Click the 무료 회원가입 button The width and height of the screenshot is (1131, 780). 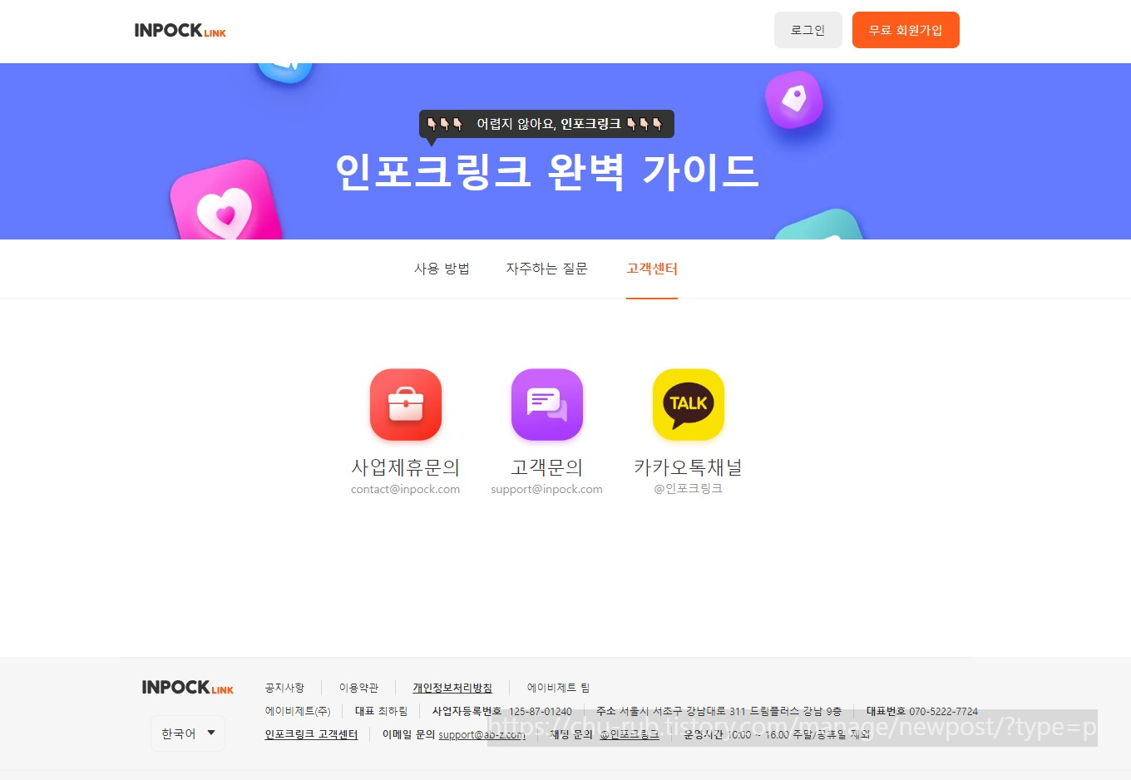(906, 30)
